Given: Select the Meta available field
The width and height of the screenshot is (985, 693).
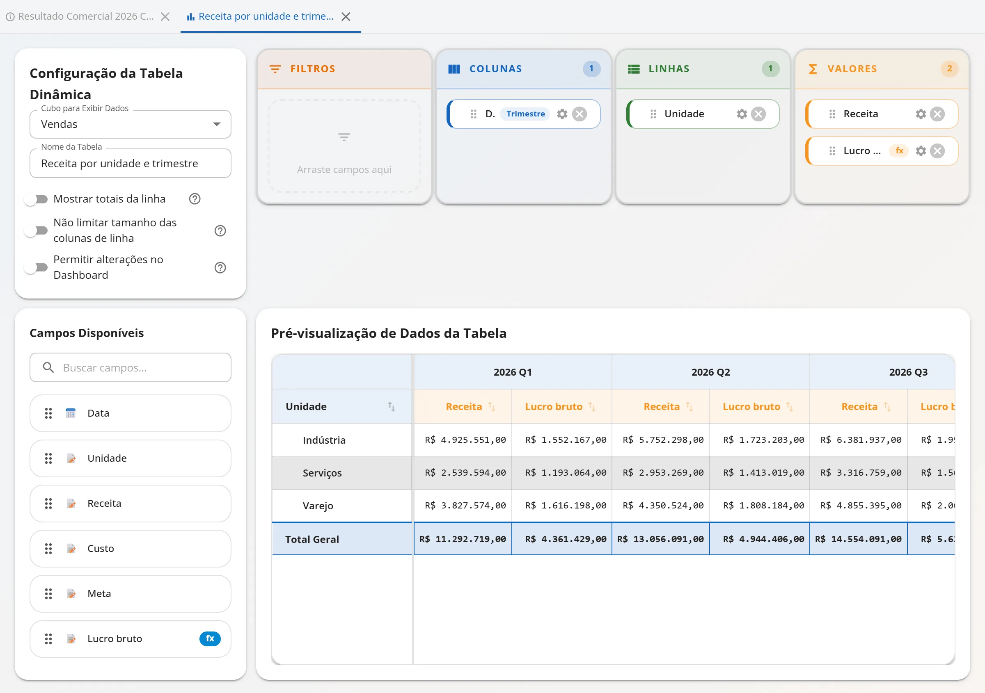Looking at the screenshot, I should [x=131, y=594].
